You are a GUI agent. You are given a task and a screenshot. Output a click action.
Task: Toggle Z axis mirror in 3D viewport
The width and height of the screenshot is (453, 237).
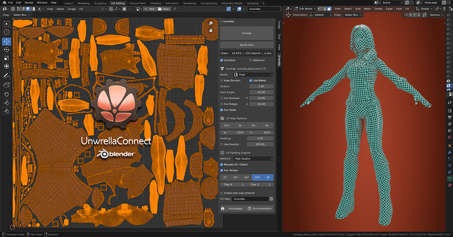click(418, 15)
